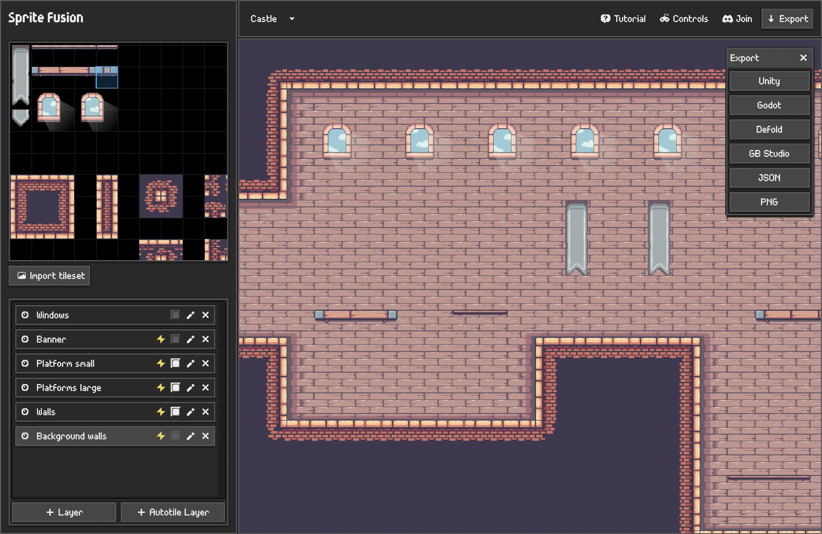Hide the Platforms large layer
Viewport: 822px width, 534px height.
[x=25, y=387]
